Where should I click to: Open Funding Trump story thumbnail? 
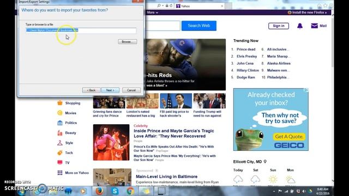209,101
